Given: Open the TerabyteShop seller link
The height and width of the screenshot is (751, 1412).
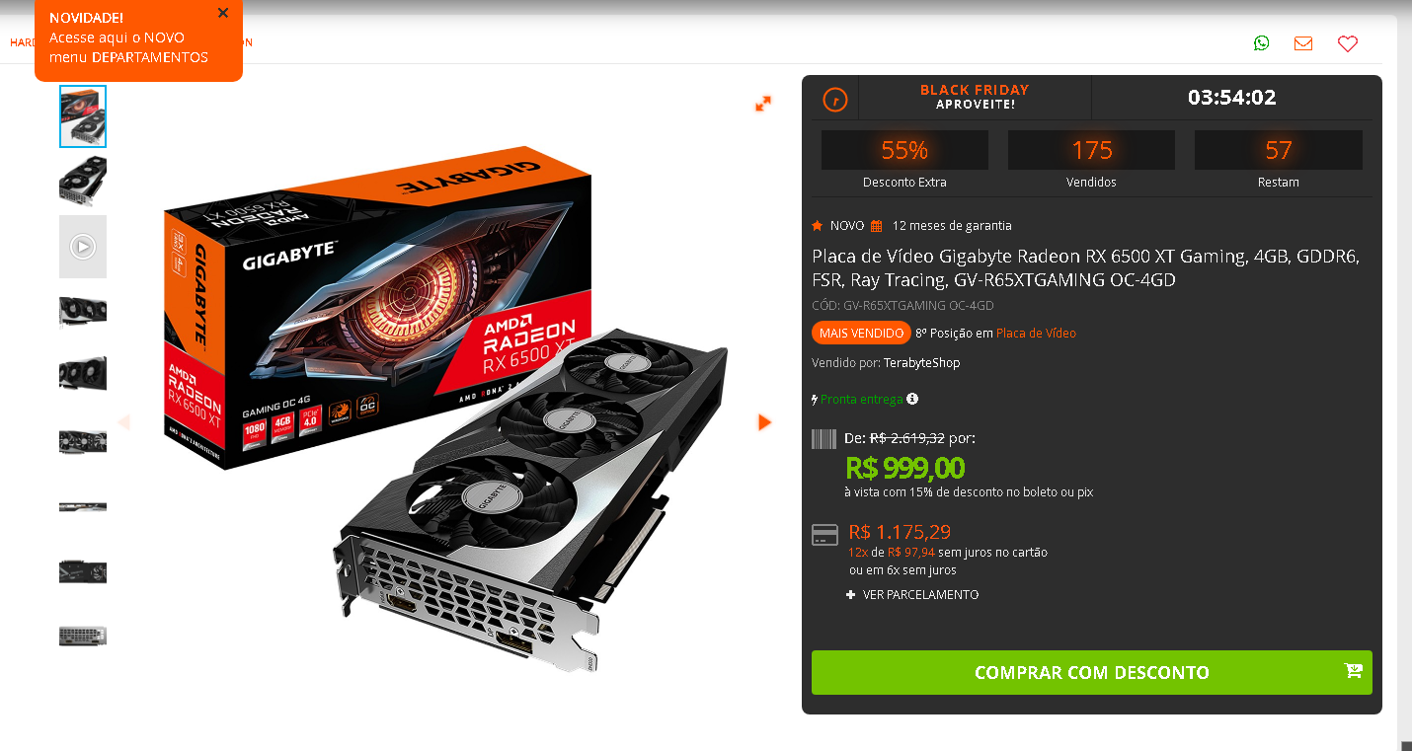Looking at the screenshot, I should (921, 363).
